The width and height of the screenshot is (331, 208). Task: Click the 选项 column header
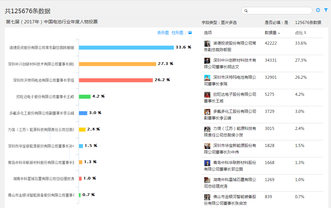pyautogui.click(x=208, y=33)
